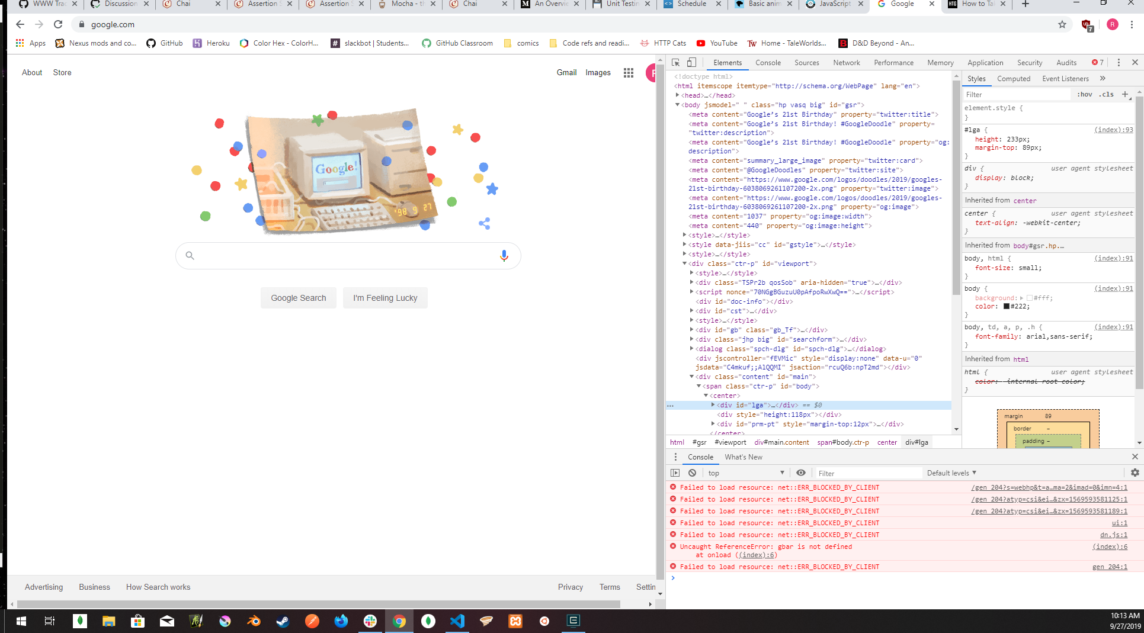Show the console sidebar icon
Image resolution: width=1144 pixels, height=633 pixels.
point(675,473)
